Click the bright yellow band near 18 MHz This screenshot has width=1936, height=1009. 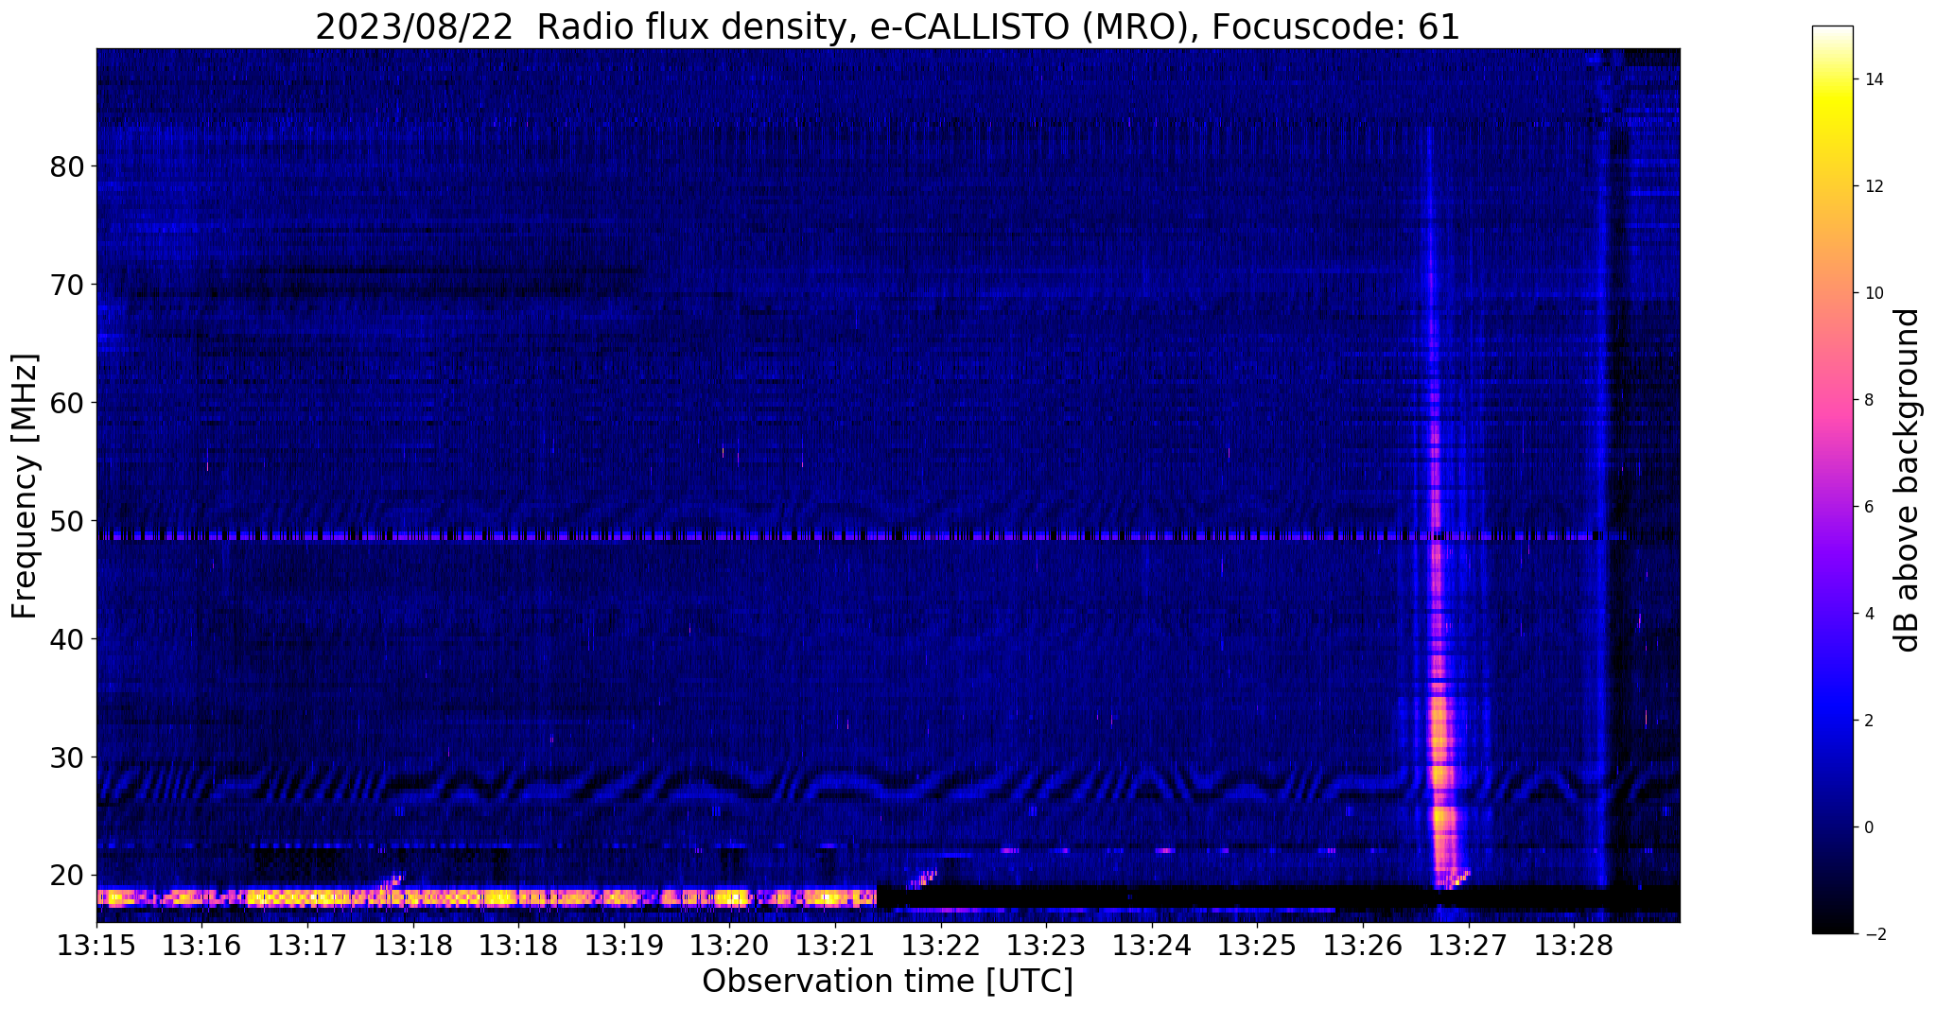(x=487, y=896)
